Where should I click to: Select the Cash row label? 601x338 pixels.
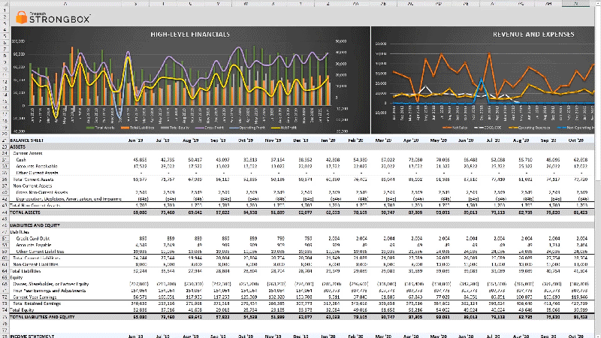pos(21,160)
